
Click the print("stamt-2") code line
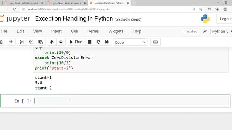pyautogui.click(x=54, y=68)
